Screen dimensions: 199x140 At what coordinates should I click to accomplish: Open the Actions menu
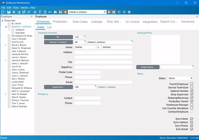coord(25,8)
